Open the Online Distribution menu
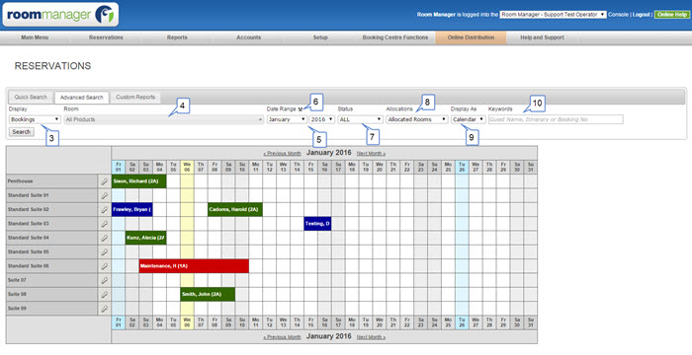Image resolution: width=692 pixels, height=355 pixels. tap(471, 37)
